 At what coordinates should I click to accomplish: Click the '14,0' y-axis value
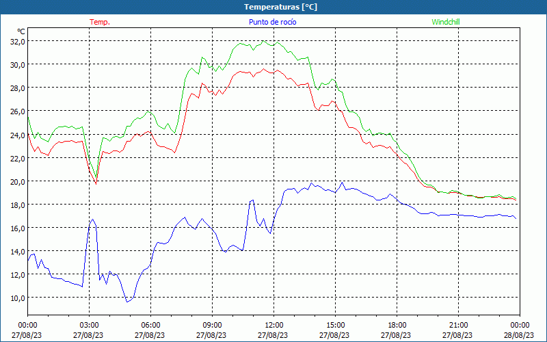pos(18,251)
